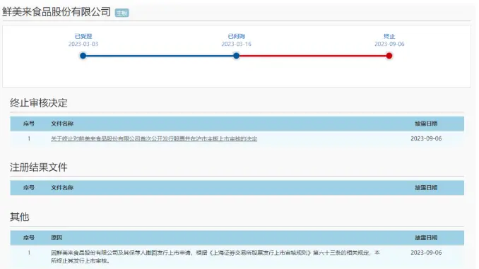
Task: Click row number 1 in 终止审核决定 table
Action: pyautogui.click(x=29, y=138)
